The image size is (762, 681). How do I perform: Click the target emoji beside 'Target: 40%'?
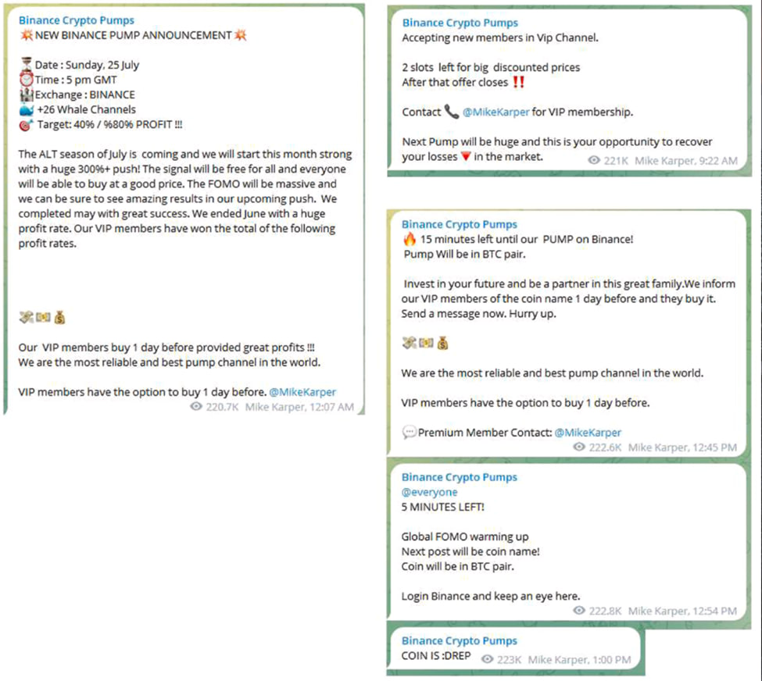pyautogui.click(x=26, y=124)
